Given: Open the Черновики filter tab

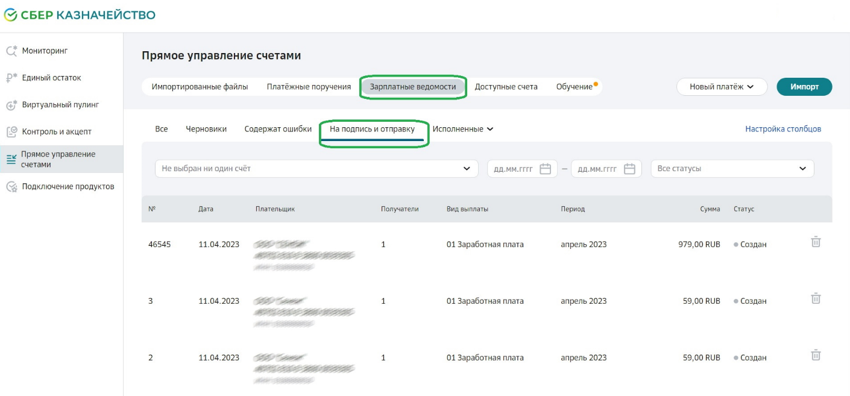Looking at the screenshot, I should click(206, 129).
